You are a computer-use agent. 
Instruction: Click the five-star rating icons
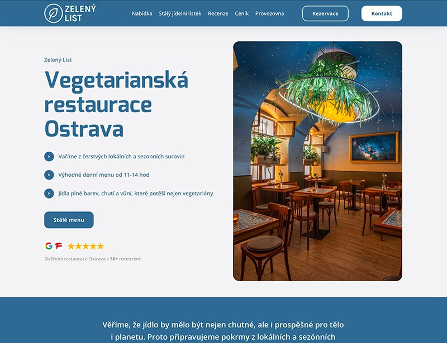pyautogui.click(x=85, y=246)
